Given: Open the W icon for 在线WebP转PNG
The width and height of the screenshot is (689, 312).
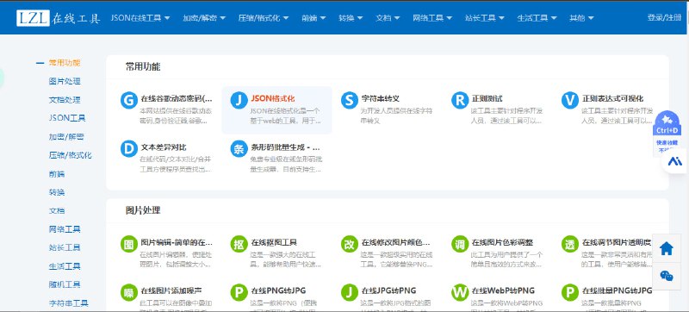Looking at the screenshot, I should pyautogui.click(x=460, y=293).
